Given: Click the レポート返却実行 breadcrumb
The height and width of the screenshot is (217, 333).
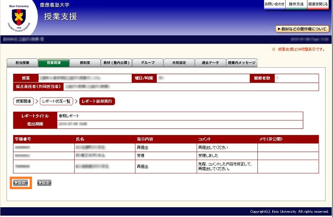Looking at the screenshot, I should (x=96, y=101).
